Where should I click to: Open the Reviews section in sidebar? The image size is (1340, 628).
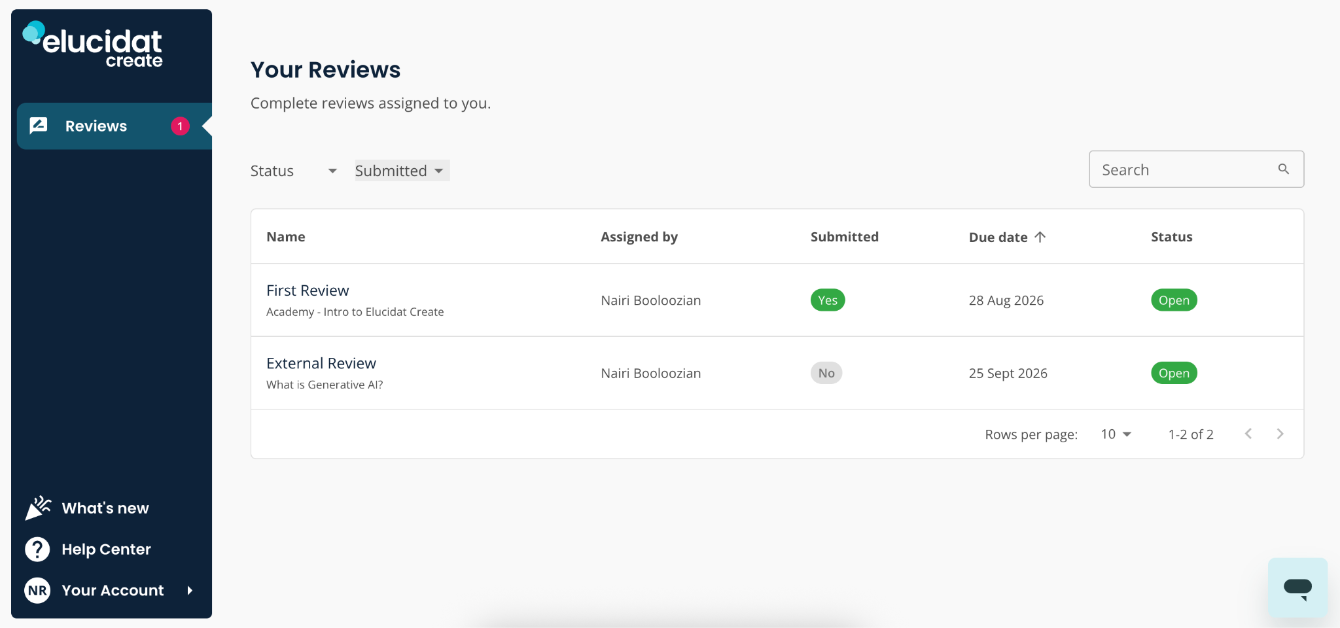114,126
